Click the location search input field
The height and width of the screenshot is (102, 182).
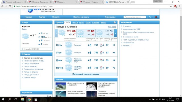[135, 17]
